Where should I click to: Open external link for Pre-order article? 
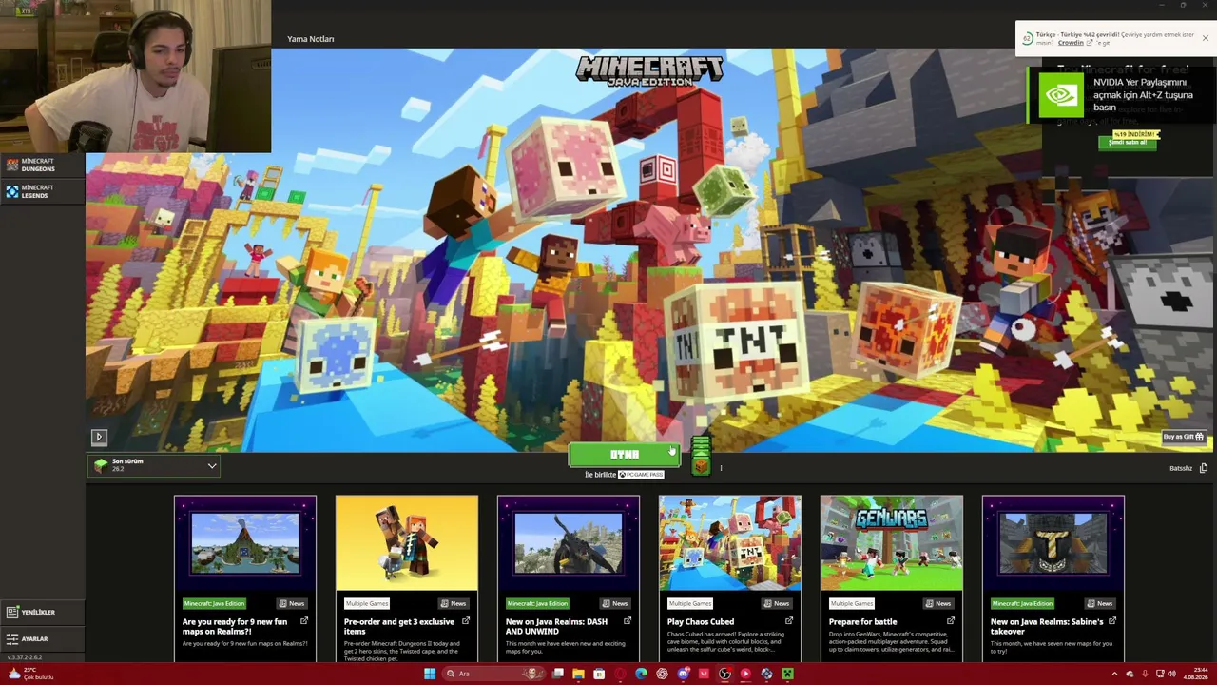coord(466,621)
